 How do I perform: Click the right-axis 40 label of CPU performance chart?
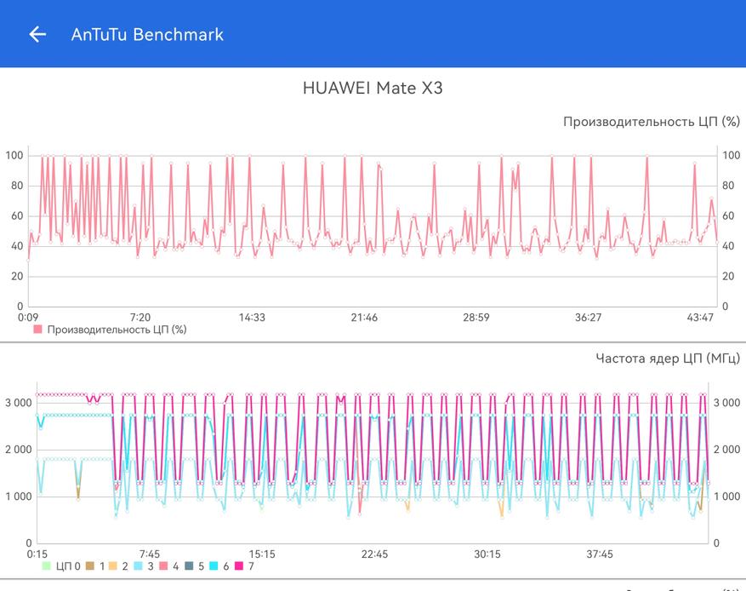pos(728,246)
